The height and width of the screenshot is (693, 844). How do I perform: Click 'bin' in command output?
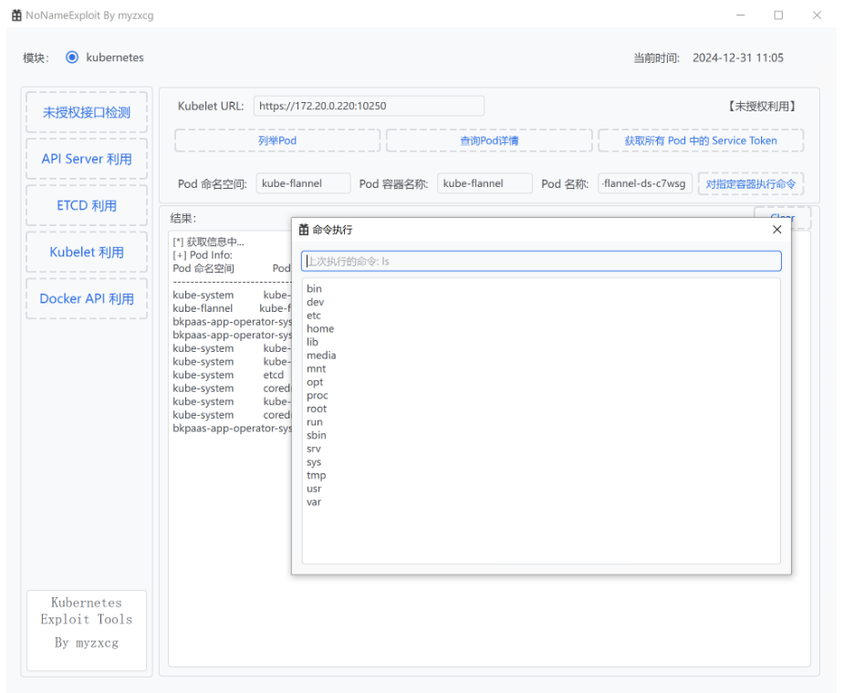point(314,289)
